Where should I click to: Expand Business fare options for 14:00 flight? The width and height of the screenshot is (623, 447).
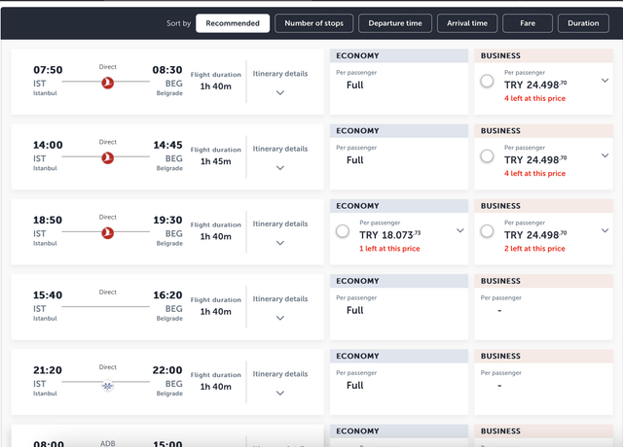(x=605, y=155)
